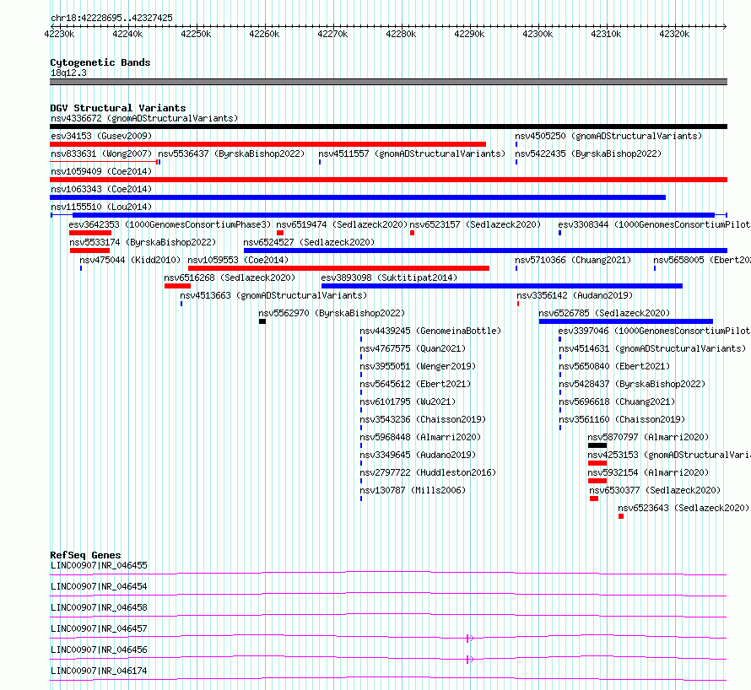This screenshot has width=751, height=690.
Task: Open nsv4505250 gnomADStructuralVariants entry
Action: click(x=608, y=136)
